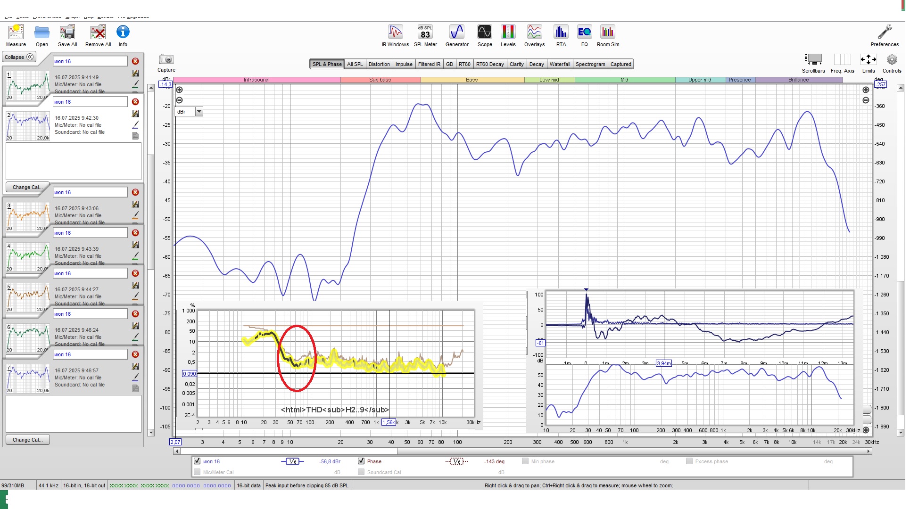Uncheck the Phase trace checkbox
The height and width of the screenshot is (509, 910).
[361, 461]
